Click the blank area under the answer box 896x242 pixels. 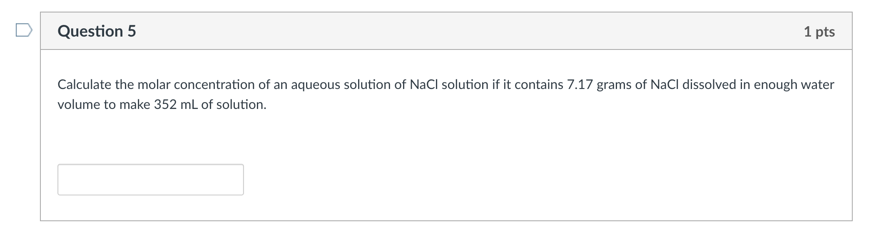pos(446,208)
